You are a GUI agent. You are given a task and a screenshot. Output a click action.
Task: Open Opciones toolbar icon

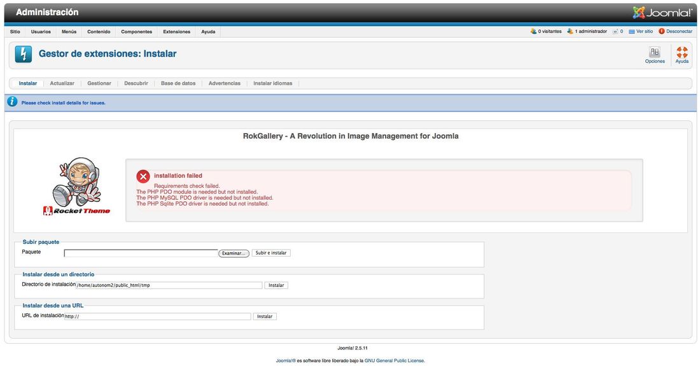point(654,55)
